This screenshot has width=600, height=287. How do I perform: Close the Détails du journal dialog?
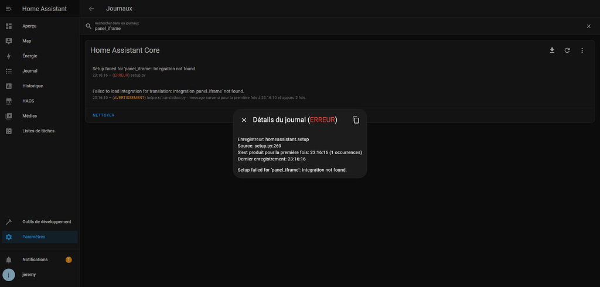click(x=244, y=119)
